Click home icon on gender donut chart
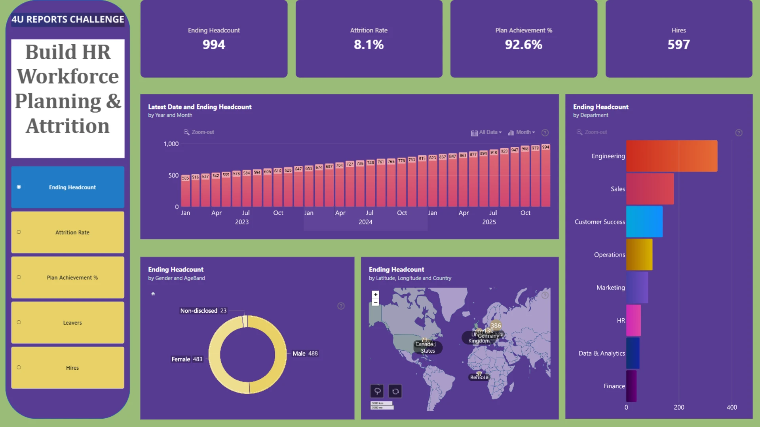 click(153, 294)
